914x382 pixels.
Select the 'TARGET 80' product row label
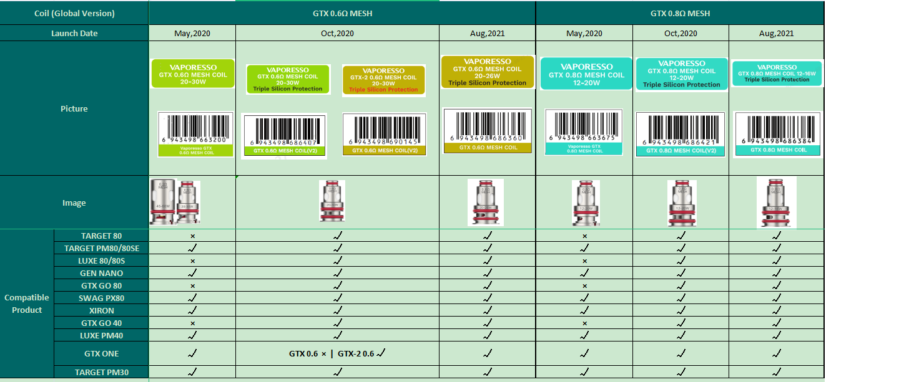click(102, 236)
